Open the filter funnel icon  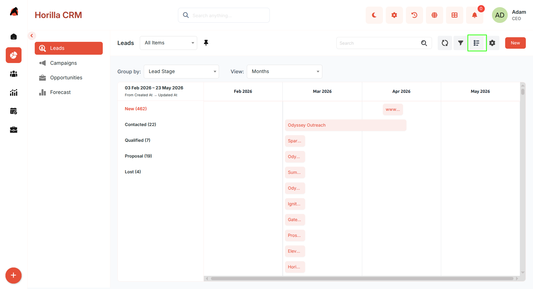point(460,43)
